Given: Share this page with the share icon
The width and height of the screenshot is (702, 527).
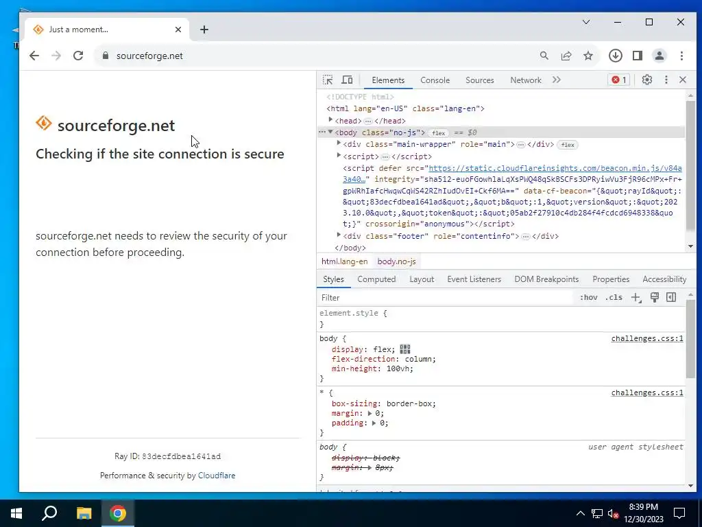Looking at the screenshot, I should pos(566,56).
